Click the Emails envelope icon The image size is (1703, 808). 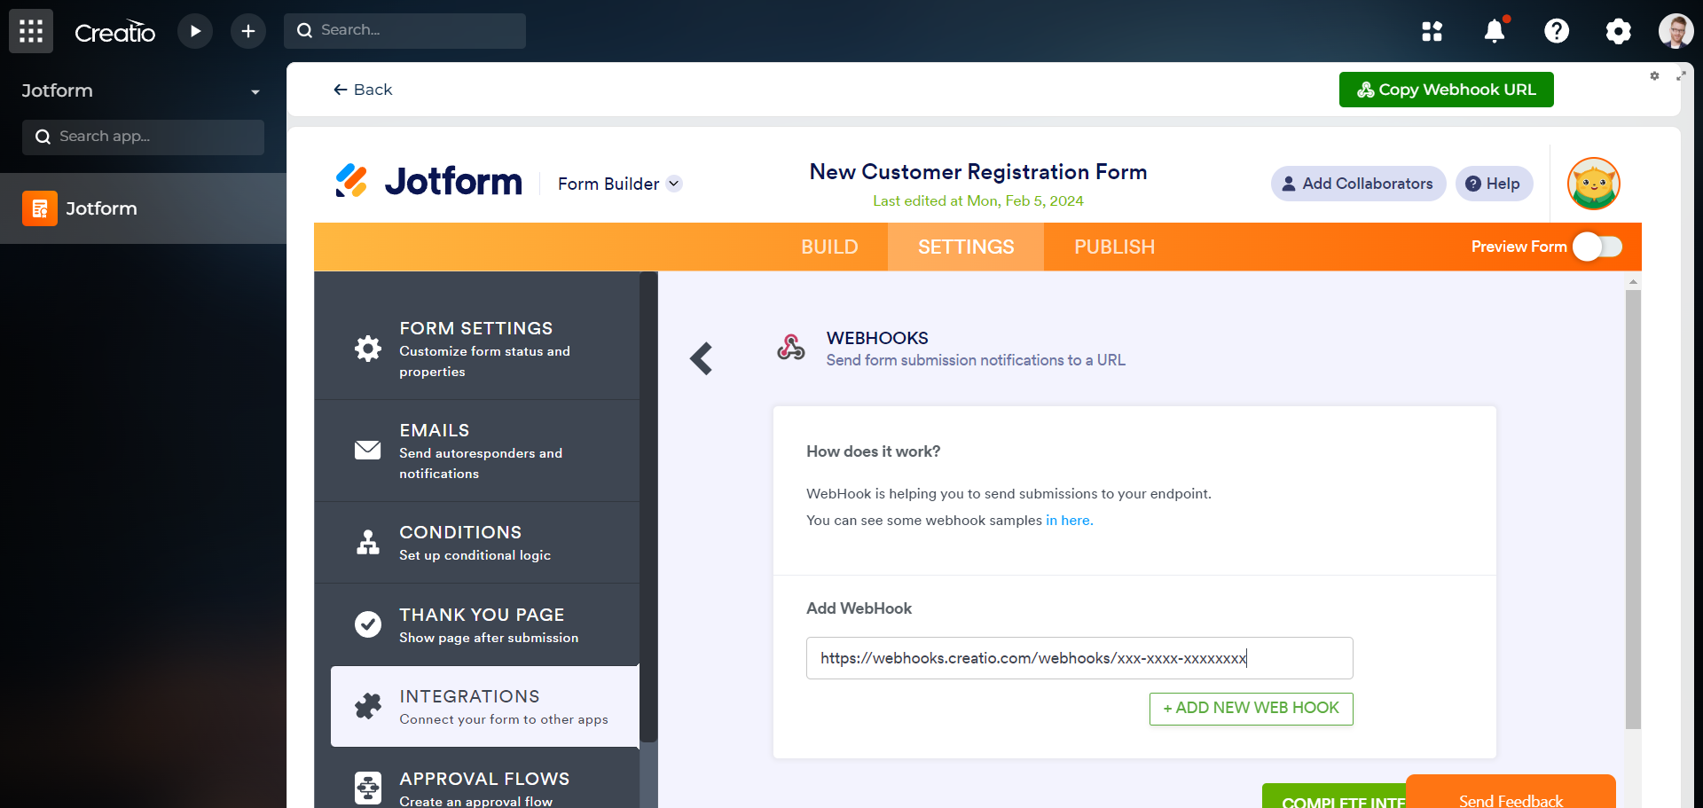tap(368, 451)
